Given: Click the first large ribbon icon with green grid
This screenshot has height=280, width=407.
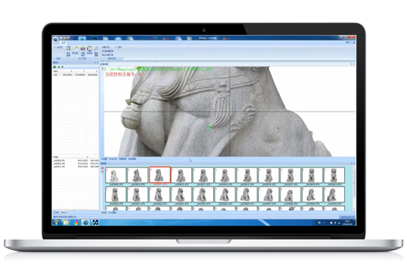Looking at the screenshot, I should pyautogui.click(x=68, y=49).
